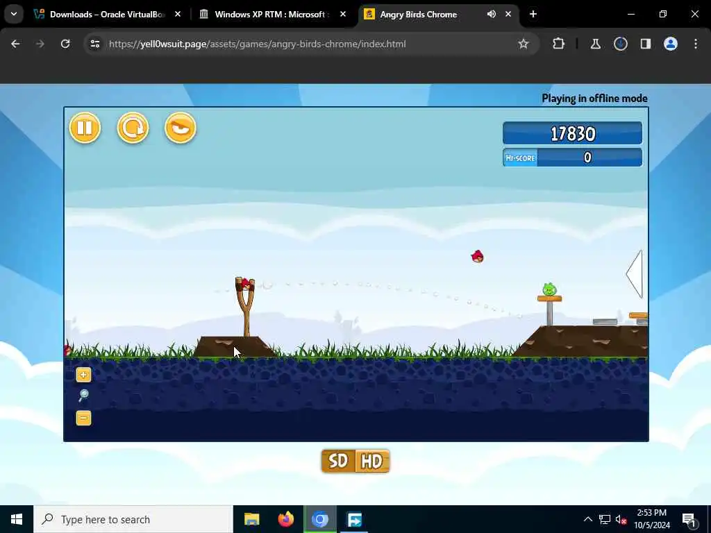This screenshot has height=533, width=711.
Task: Click the red bird on the slingshot
Action: 246,284
